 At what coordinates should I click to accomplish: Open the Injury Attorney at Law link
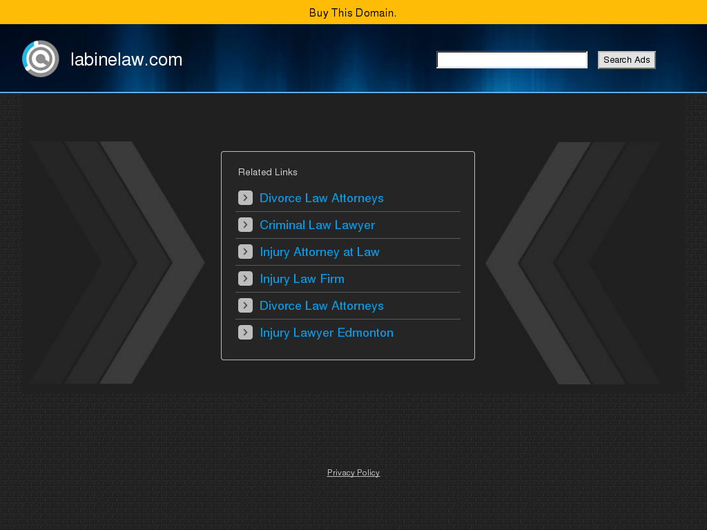[320, 252]
